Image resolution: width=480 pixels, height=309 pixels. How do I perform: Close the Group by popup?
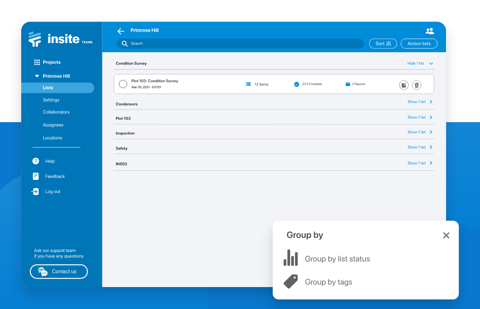pos(446,236)
